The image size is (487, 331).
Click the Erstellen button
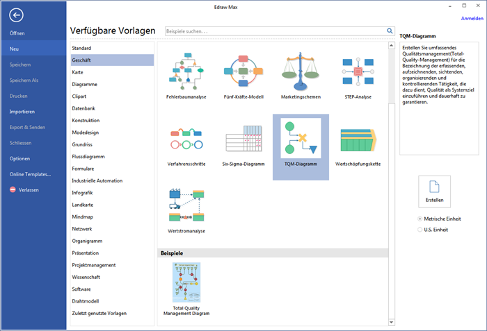click(x=435, y=192)
